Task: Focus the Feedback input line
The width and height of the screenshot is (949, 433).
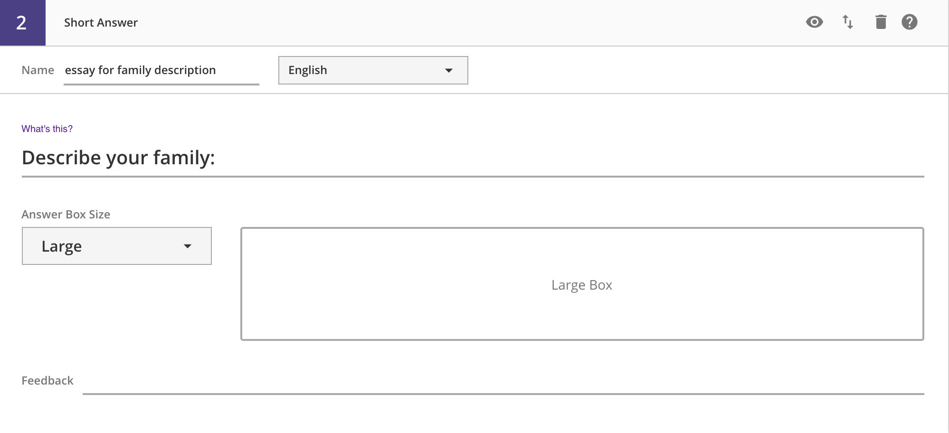Action: pos(503,384)
